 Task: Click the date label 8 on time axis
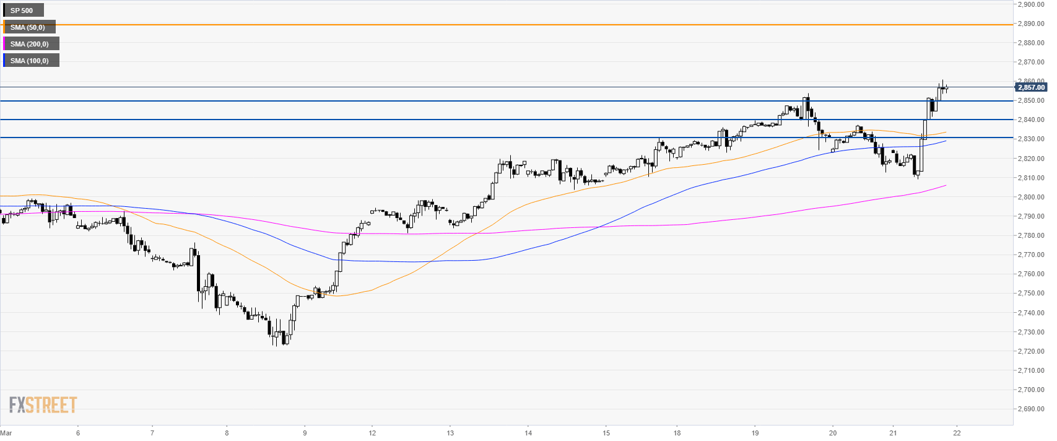(227, 433)
